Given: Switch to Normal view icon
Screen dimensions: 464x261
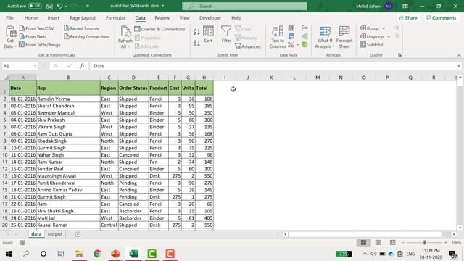Looking at the screenshot, I should [x=363, y=243].
